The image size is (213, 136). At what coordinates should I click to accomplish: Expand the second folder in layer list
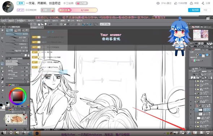tap(196, 85)
